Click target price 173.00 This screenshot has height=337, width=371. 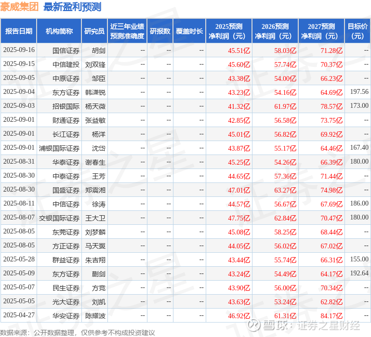click(x=359, y=105)
